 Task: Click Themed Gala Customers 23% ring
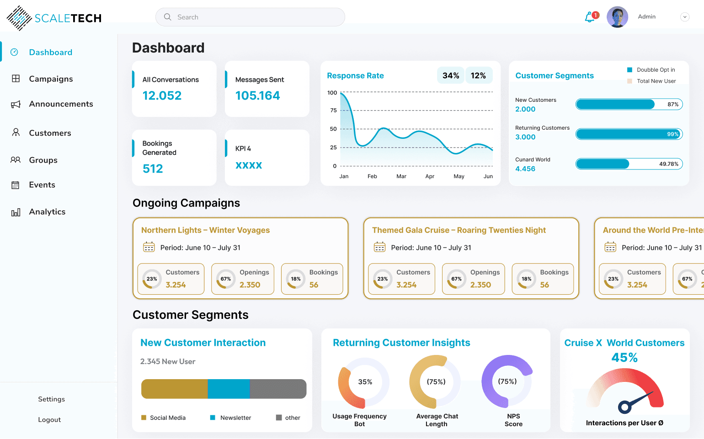[x=383, y=279]
